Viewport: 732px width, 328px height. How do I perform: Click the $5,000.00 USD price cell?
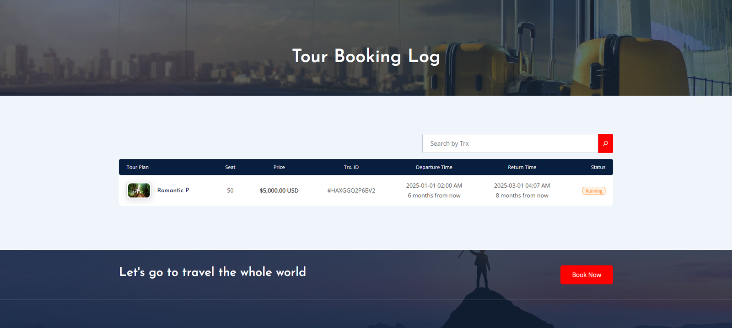click(279, 190)
